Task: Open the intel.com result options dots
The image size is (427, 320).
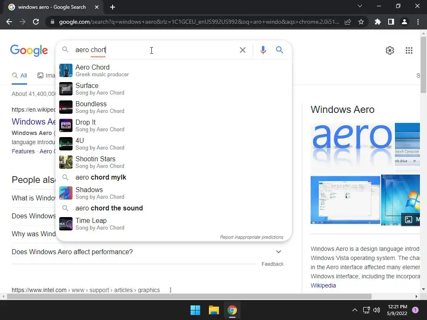Action: pyautogui.click(x=171, y=290)
